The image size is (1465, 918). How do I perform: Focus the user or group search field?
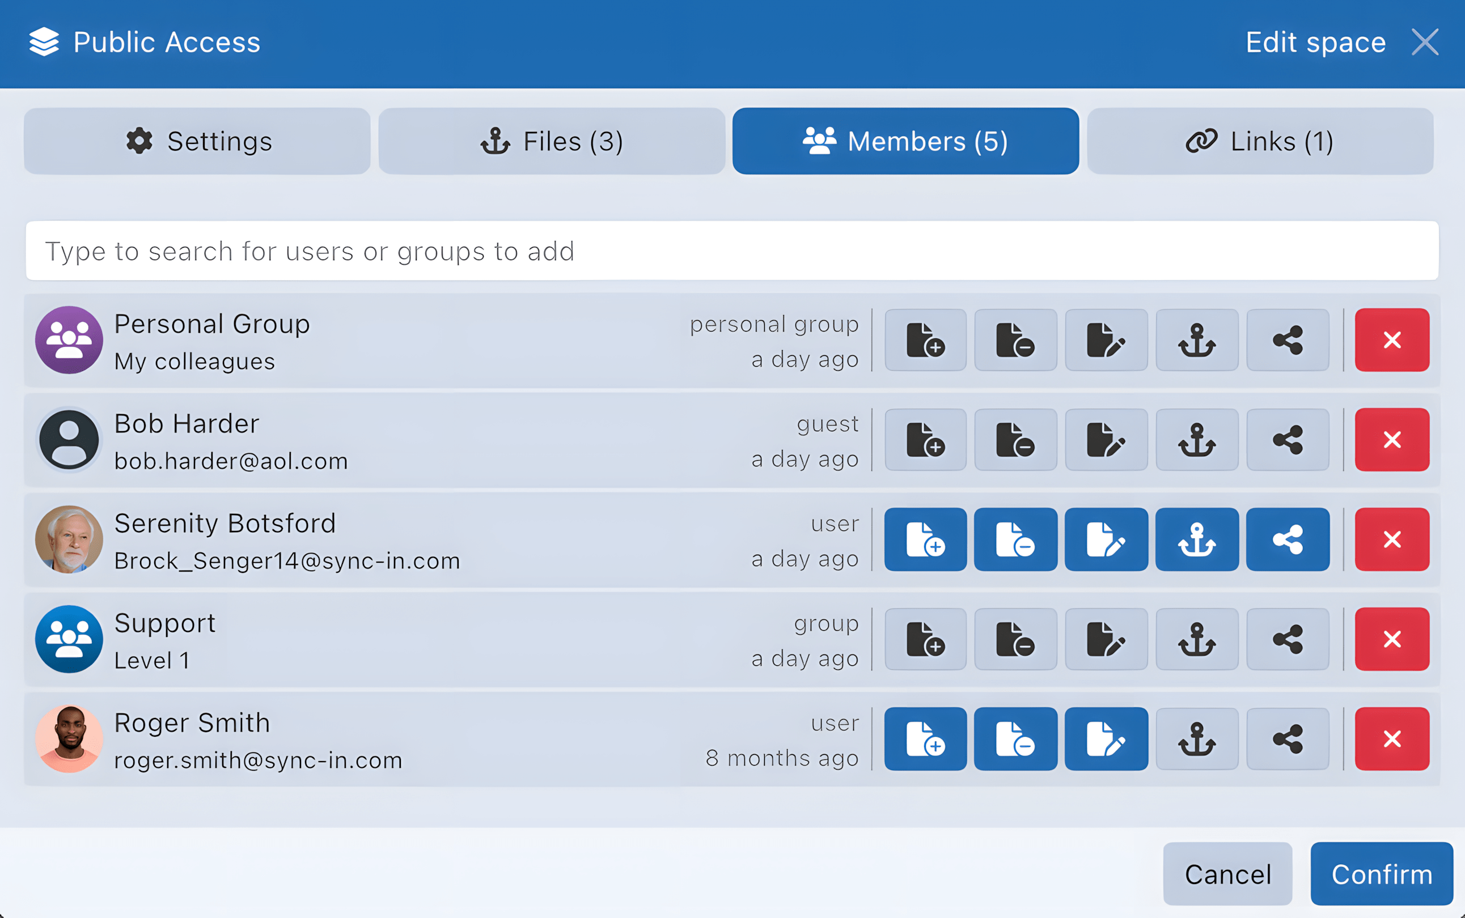click(732, 250)
